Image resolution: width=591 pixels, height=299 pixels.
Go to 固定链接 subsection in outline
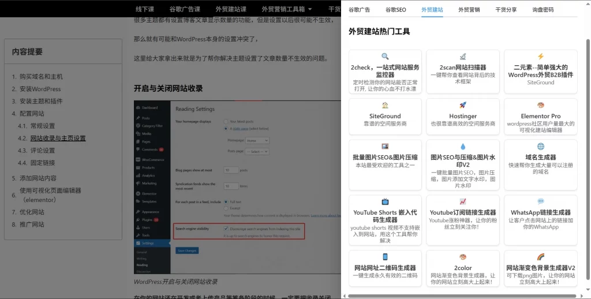click(43, 163)
